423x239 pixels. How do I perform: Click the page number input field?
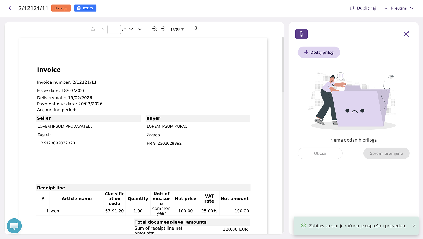(114, 29)
